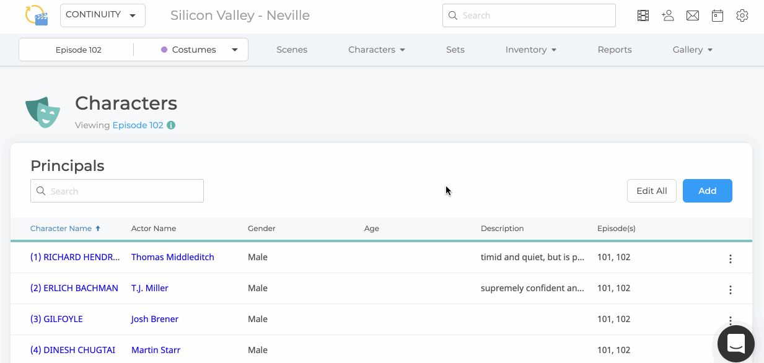Expand the Costumes department dropdown

point(200,50)
